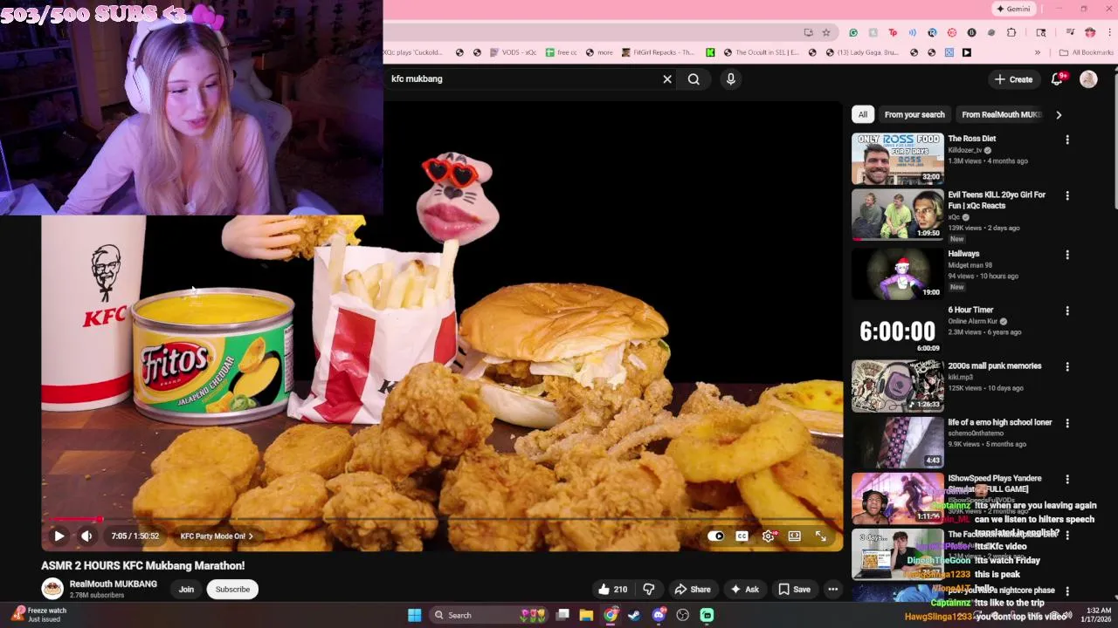Screen dimensions: 1118x628
Task: Open Windows Start menu
Action: (x=415, y=615)
